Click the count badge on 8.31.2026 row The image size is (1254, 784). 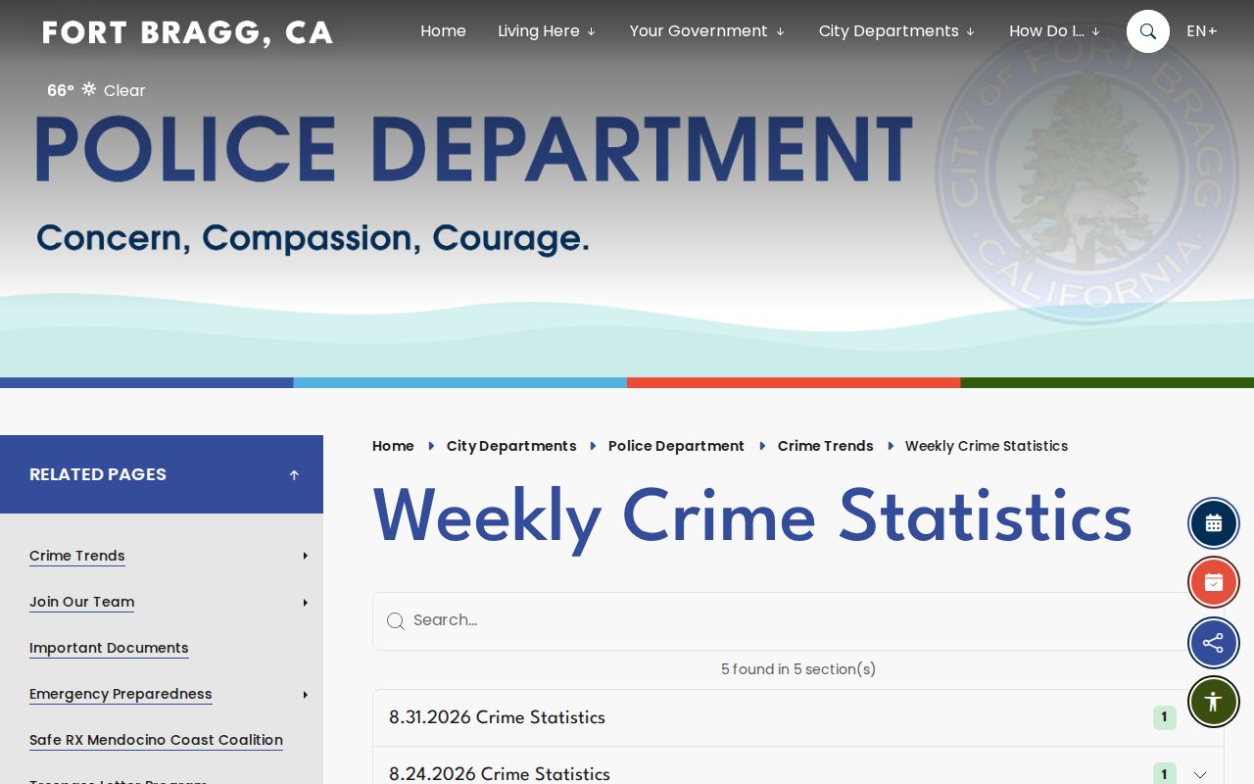click(1164, 717)
